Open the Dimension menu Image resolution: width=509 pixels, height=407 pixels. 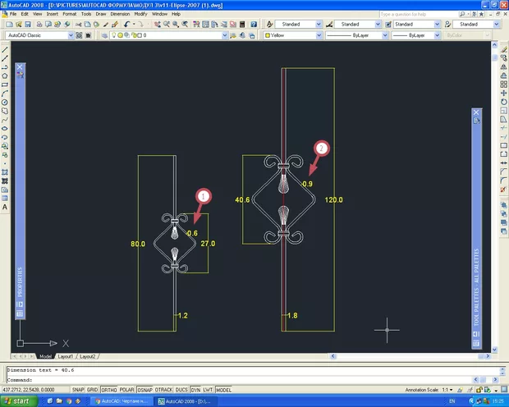pos(121,14)
